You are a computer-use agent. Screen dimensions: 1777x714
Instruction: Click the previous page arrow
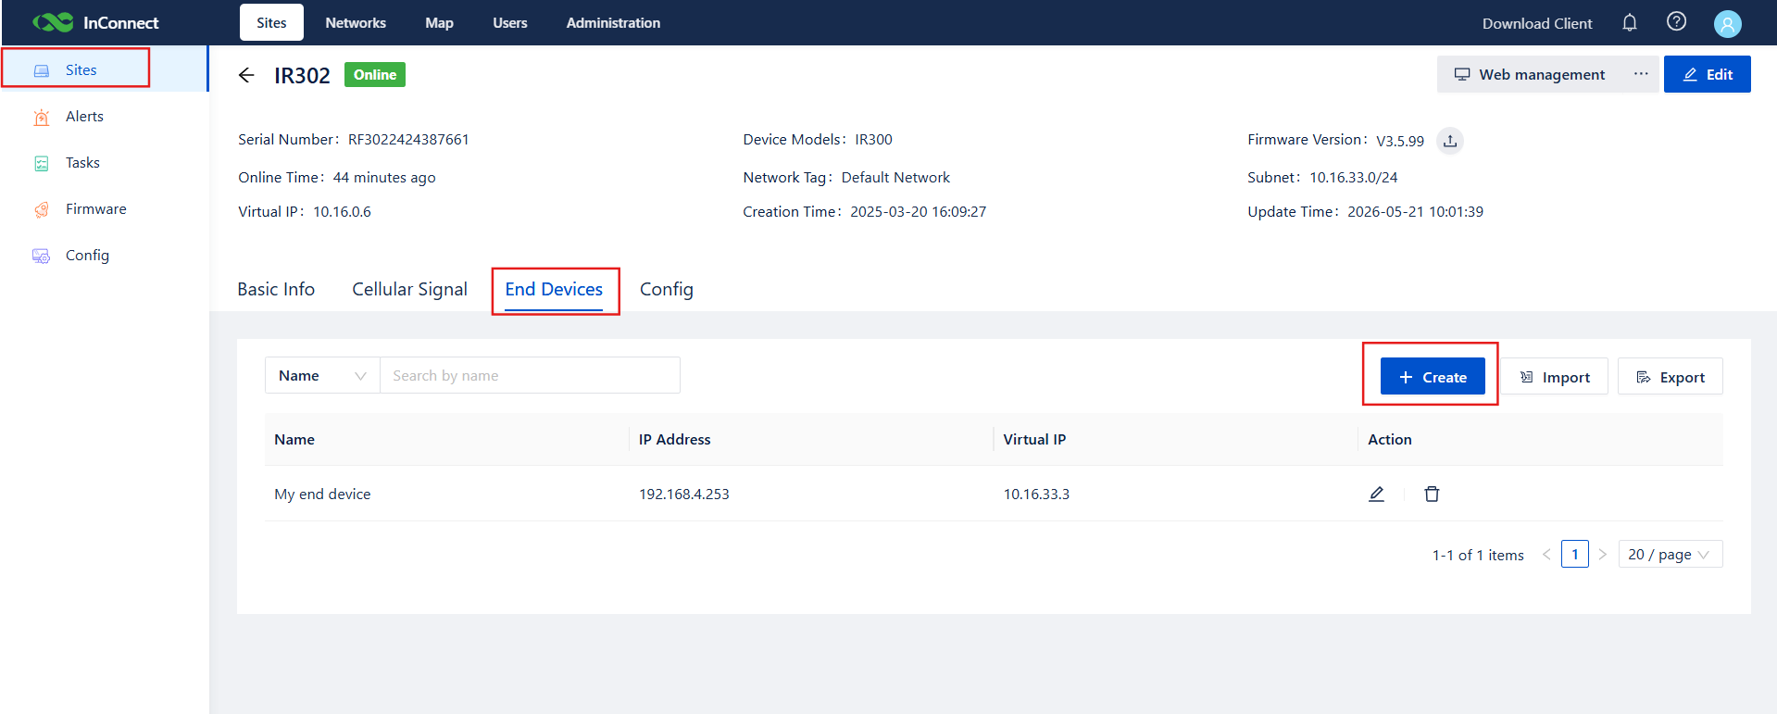(x=1546, y=554)
